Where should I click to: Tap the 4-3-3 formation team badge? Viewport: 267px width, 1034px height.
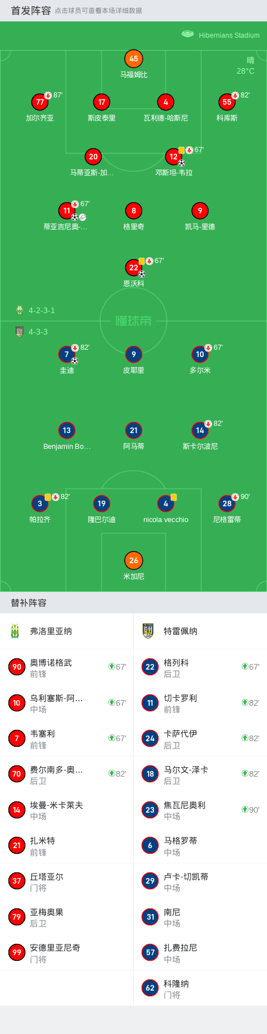(x=20, y=332)
